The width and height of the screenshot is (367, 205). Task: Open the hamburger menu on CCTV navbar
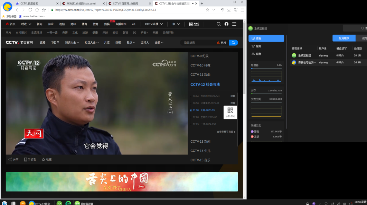click(234, 24)
